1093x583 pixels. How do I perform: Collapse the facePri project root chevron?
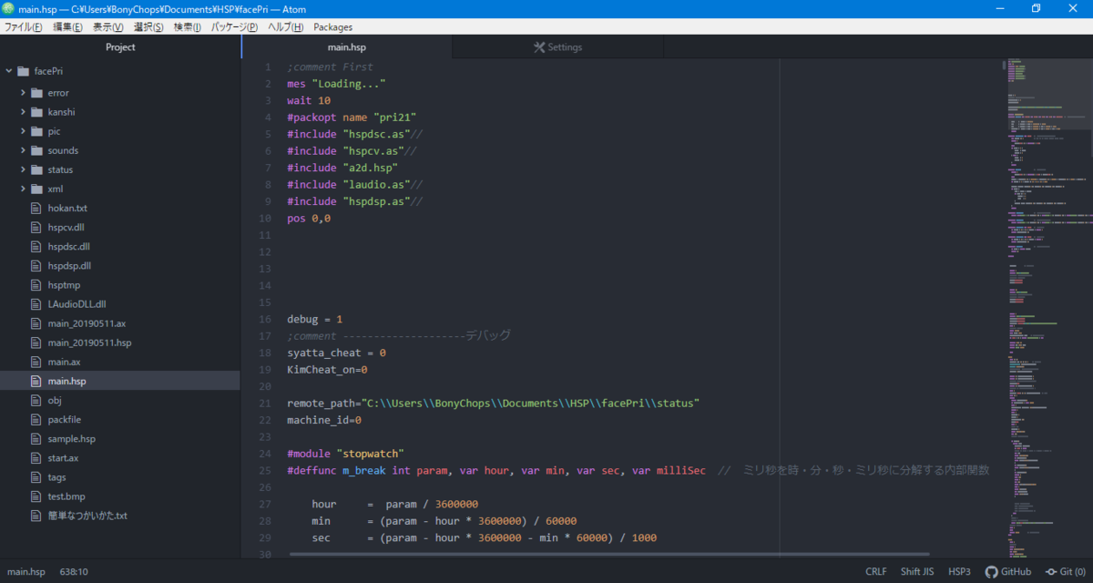(9, 71)
